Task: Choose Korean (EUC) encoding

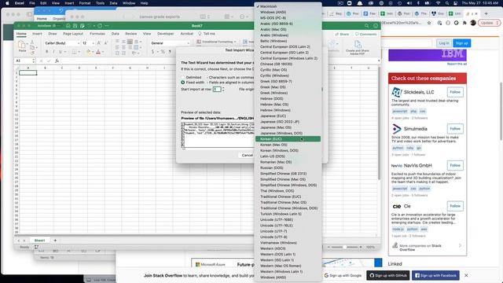Action: click(288, 139)
